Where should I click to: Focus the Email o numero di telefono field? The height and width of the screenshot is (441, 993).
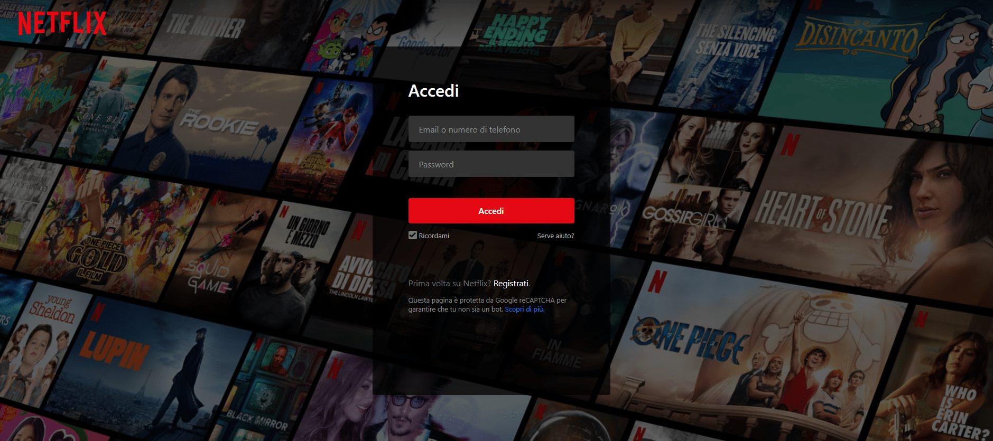pyautogui.click(x=491, y=129)
